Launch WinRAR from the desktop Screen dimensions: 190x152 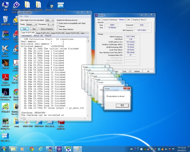pos(6,35)
